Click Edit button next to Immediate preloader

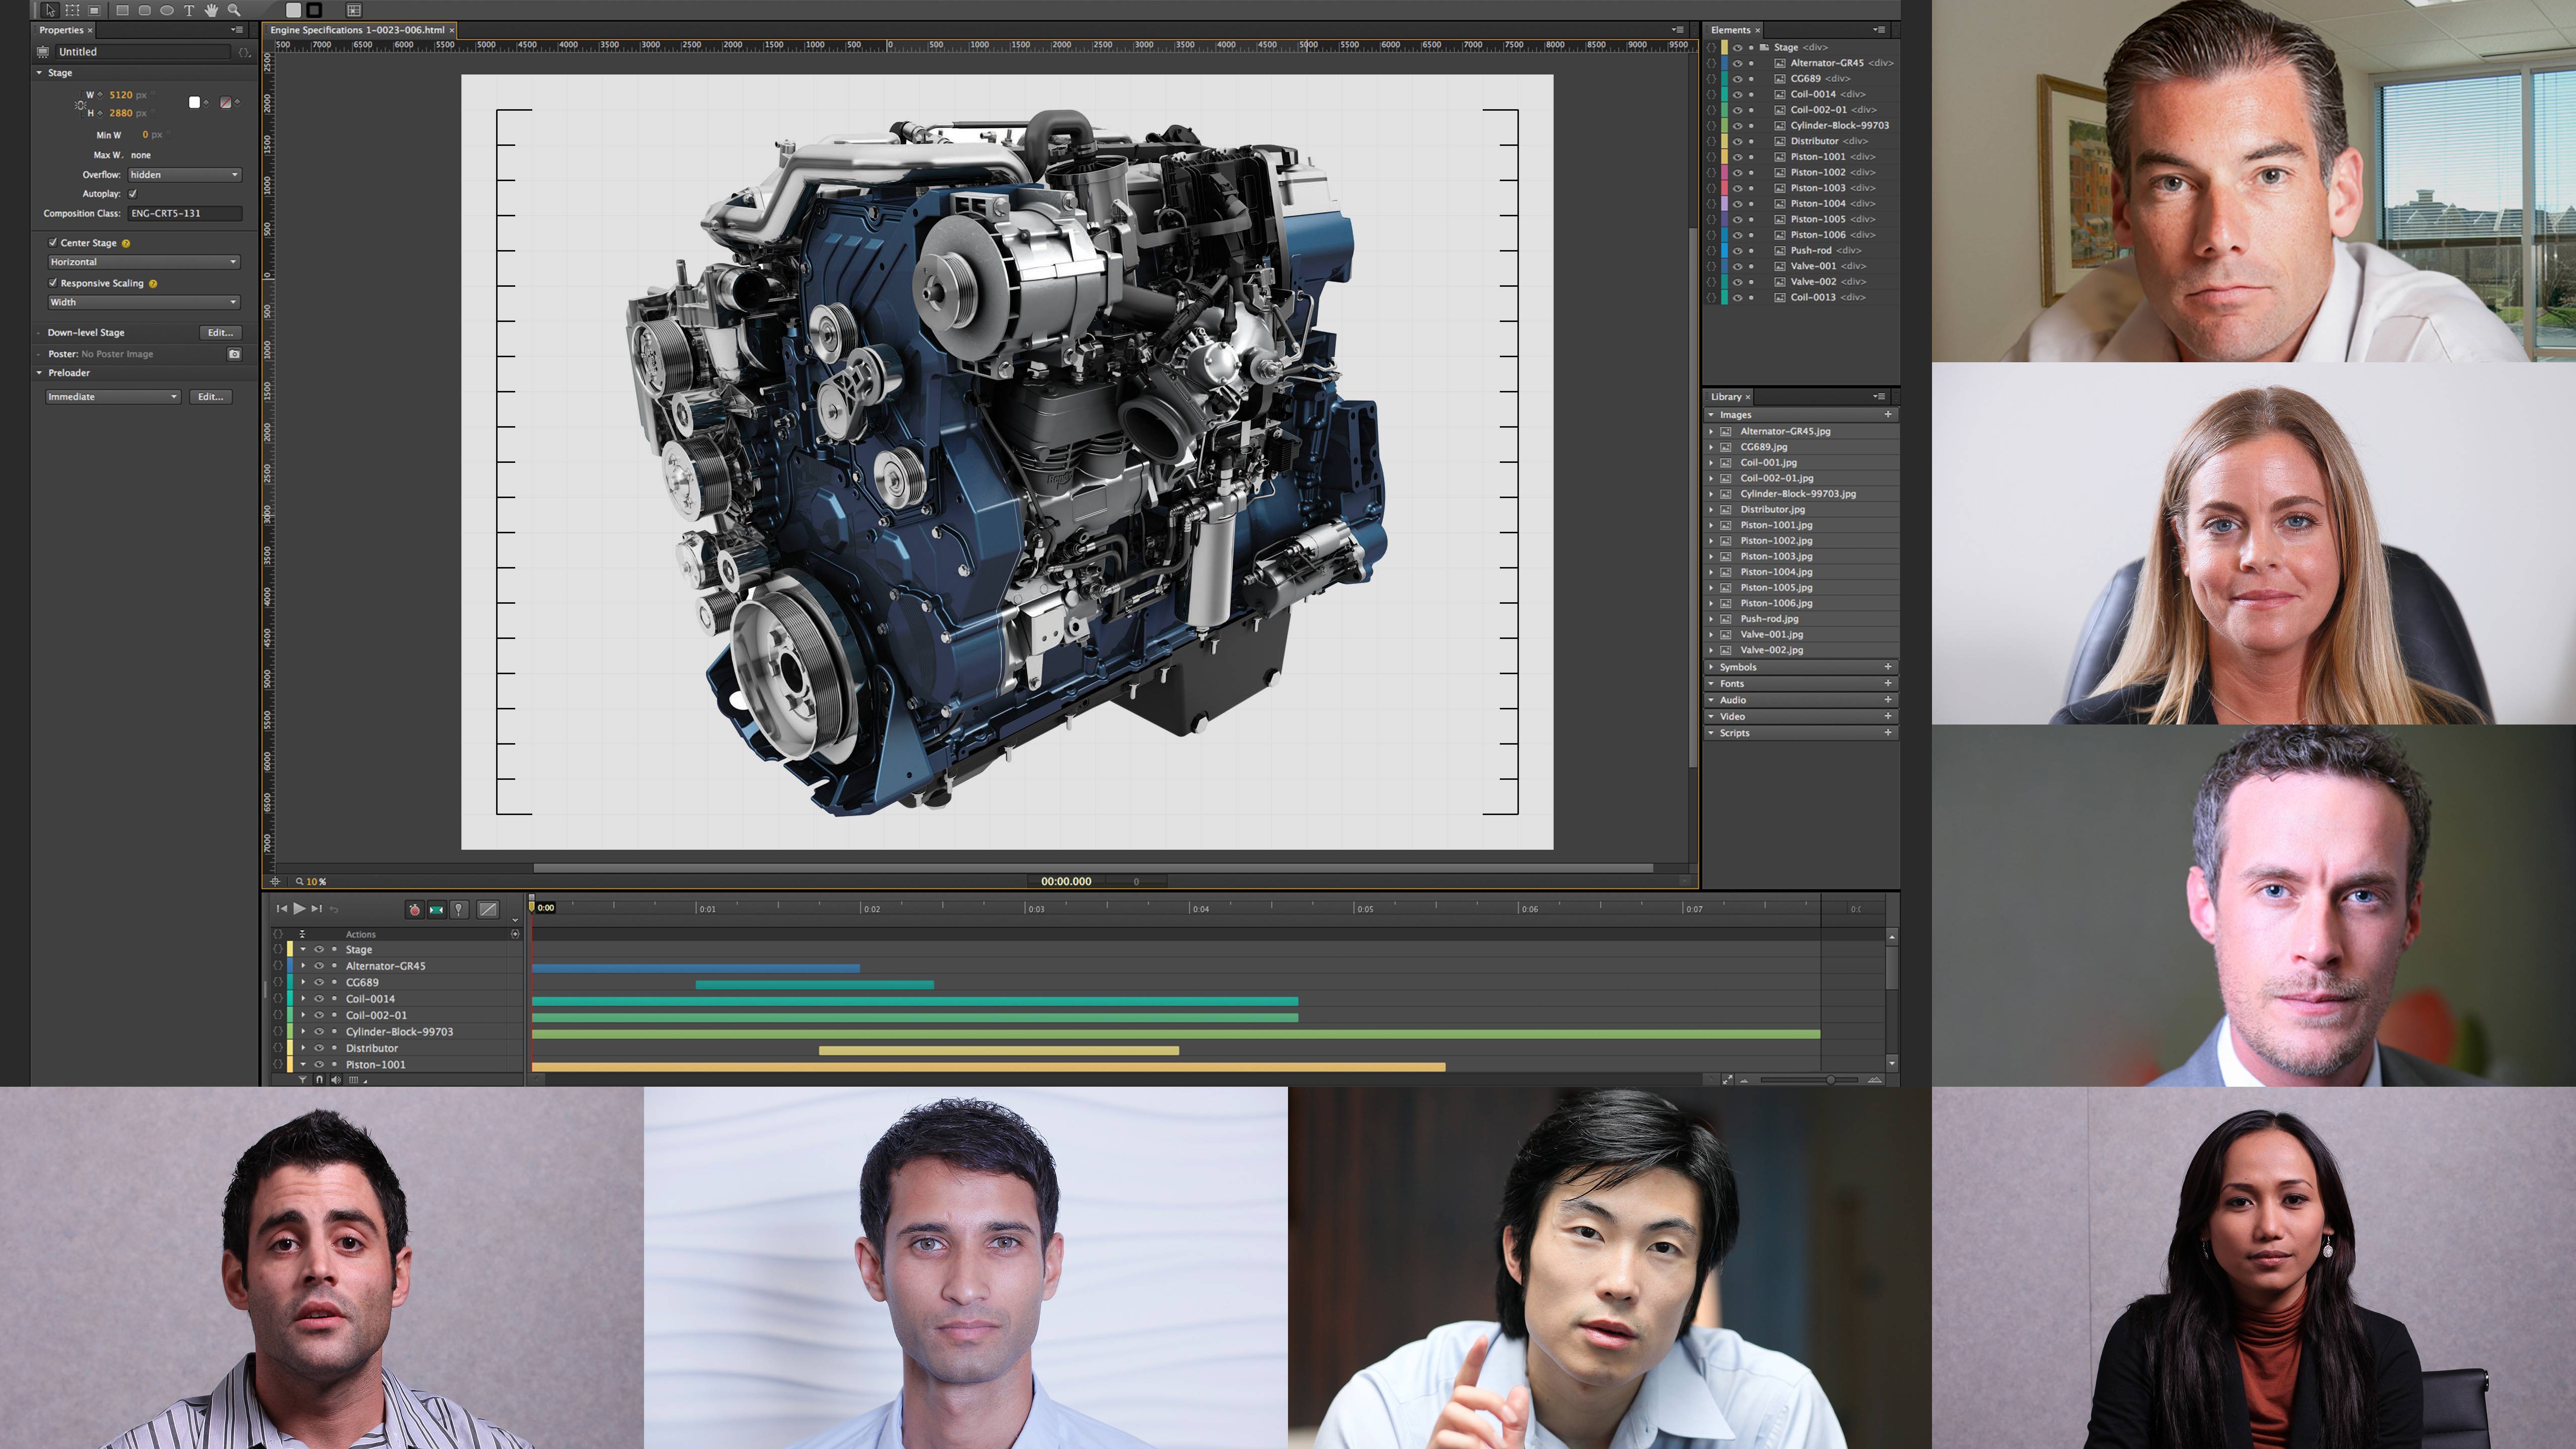(210, 397)
